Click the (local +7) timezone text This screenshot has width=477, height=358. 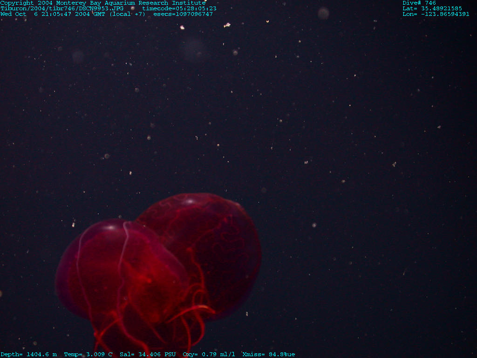coord(127,14)
